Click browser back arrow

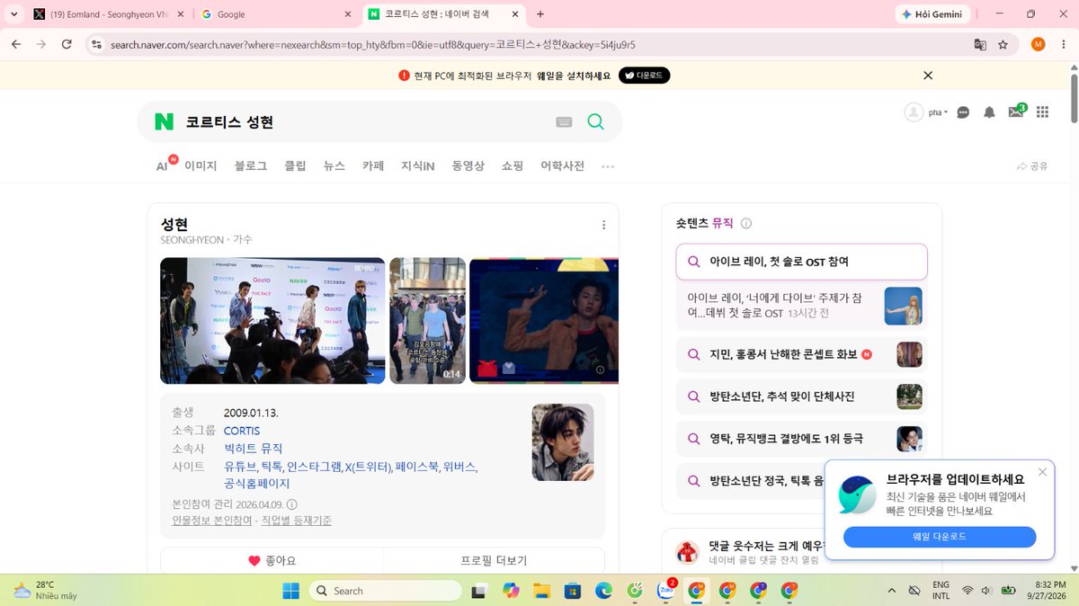[17, 44]
